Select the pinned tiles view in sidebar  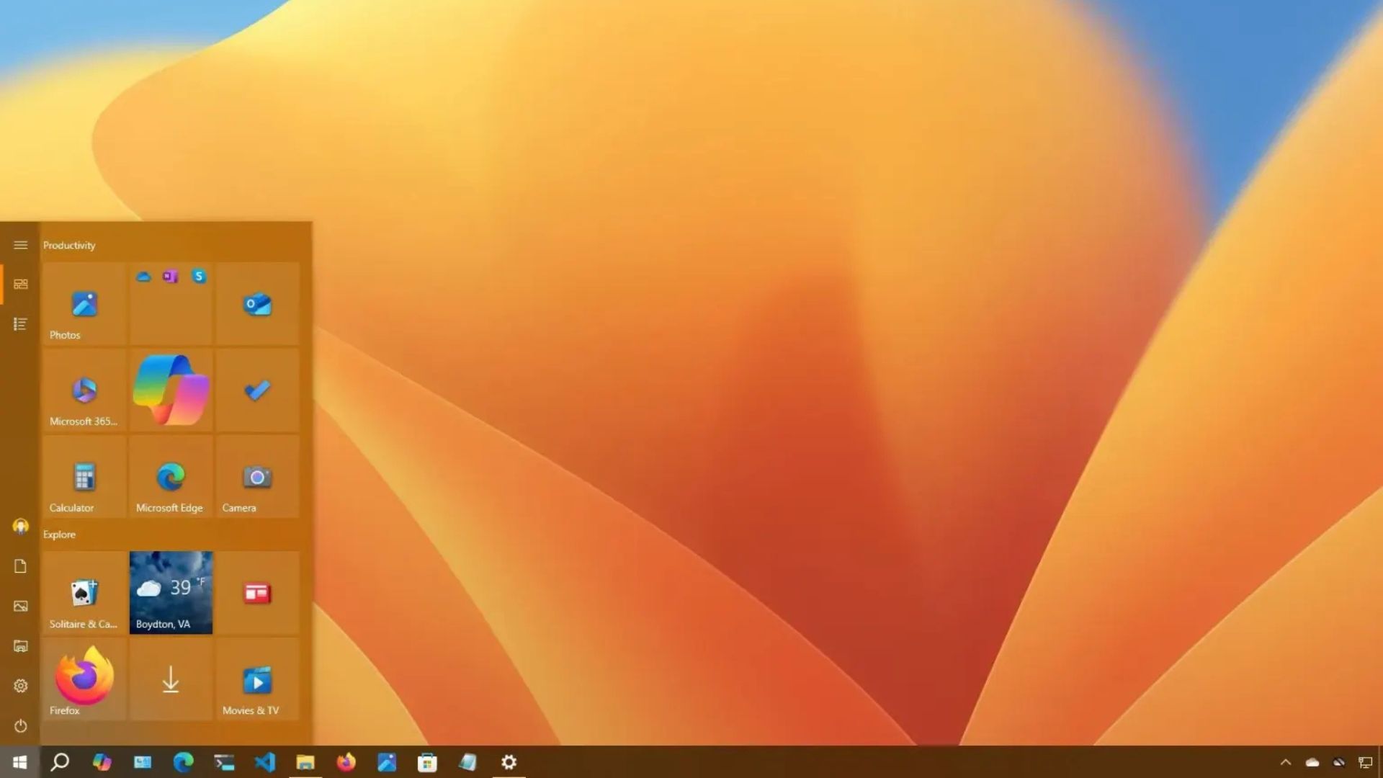click(20, 284)
